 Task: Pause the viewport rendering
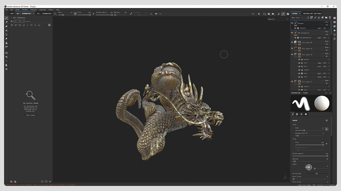click(x=259, y=14)
